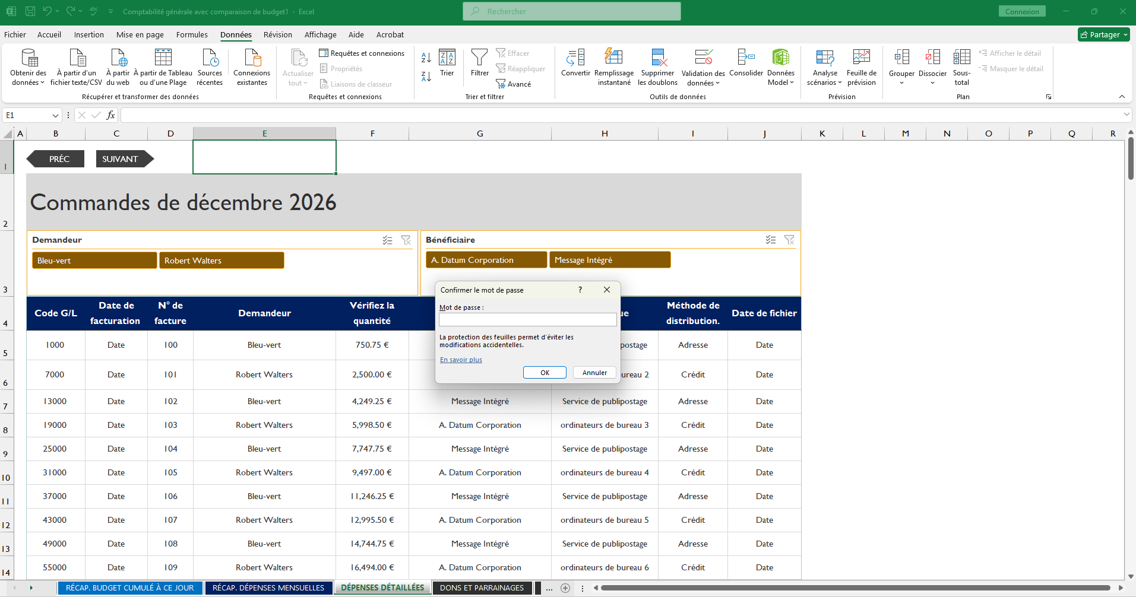Select the Trier tool icon
Image resolution: width=1136 pixels, height=597 pixels.
click(x=447, y=66)
